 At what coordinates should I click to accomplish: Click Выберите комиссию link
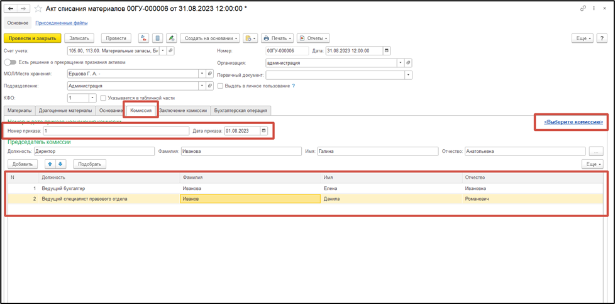[573, 122]
